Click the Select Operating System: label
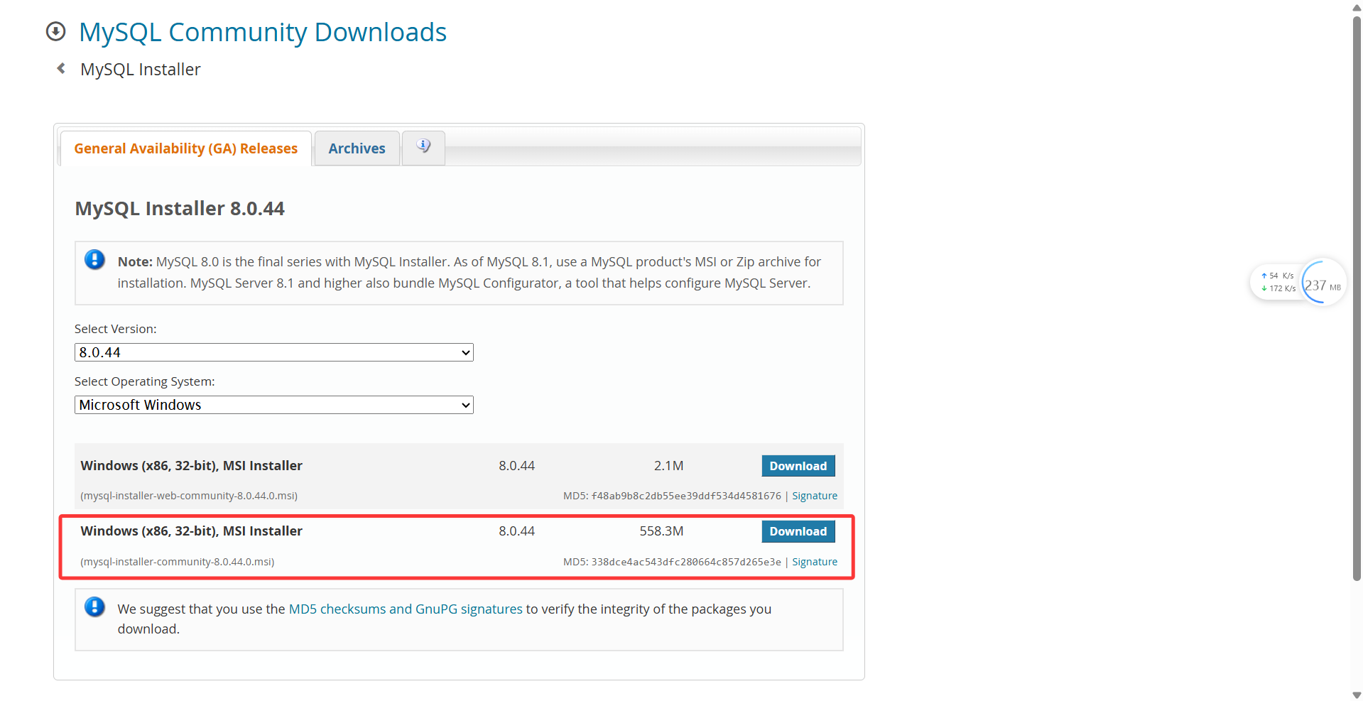Screen dimensions: 1363x701 click(145, 381)
